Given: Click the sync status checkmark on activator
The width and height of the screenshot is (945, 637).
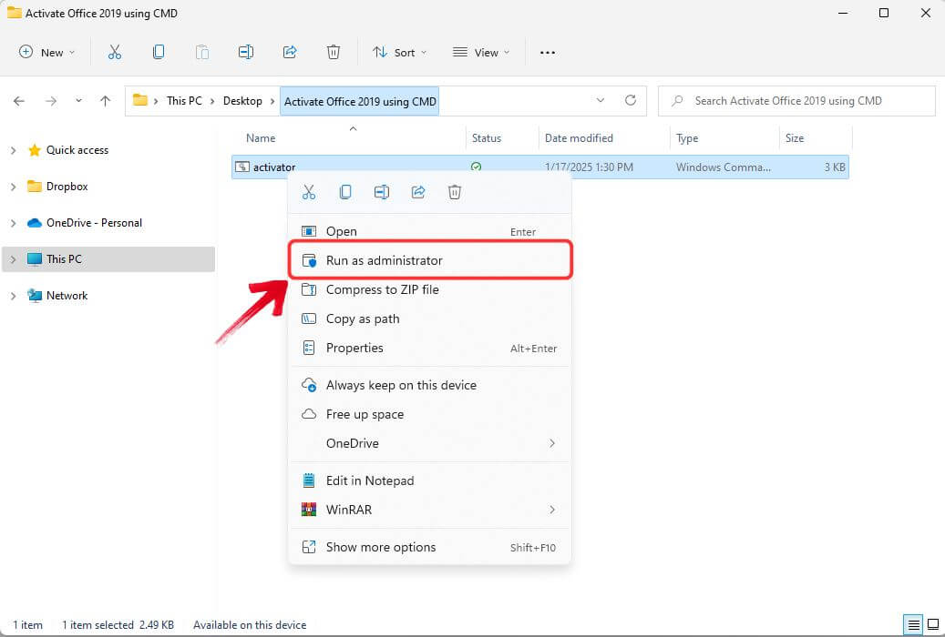Looking at the screenshot, I should (476, 167).
